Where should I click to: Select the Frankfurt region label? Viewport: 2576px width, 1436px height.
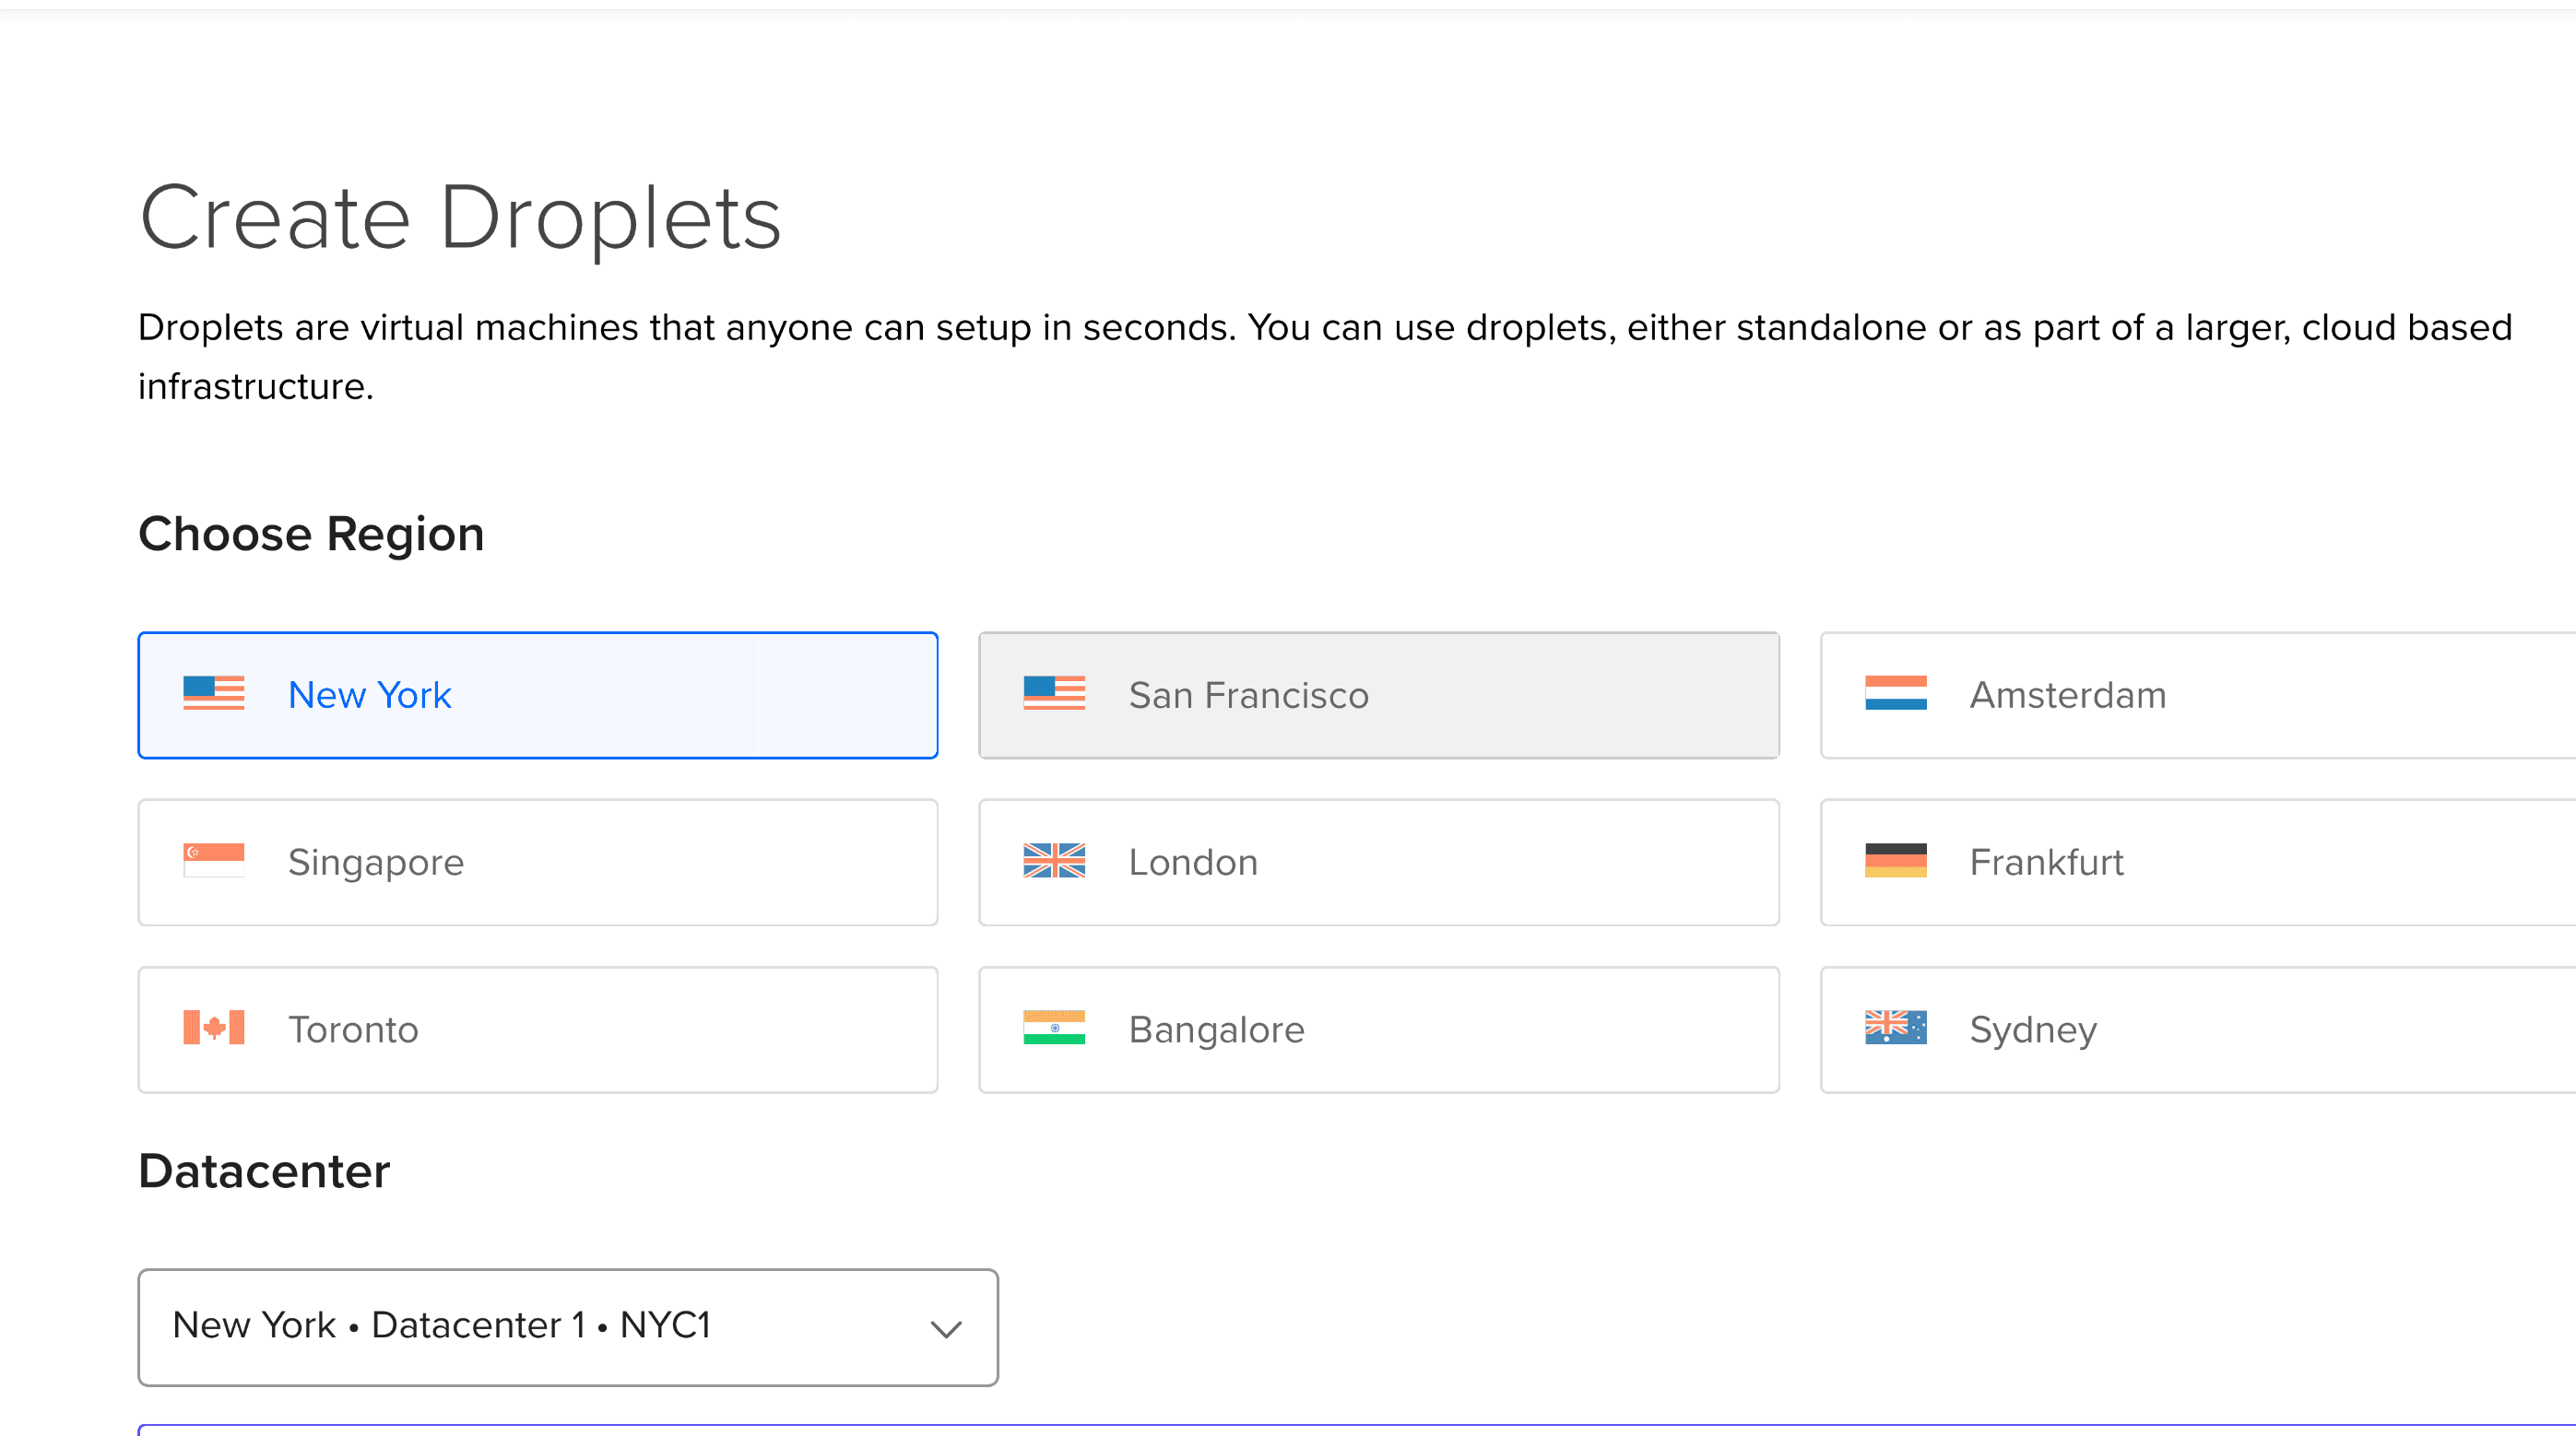[2046, 862]
